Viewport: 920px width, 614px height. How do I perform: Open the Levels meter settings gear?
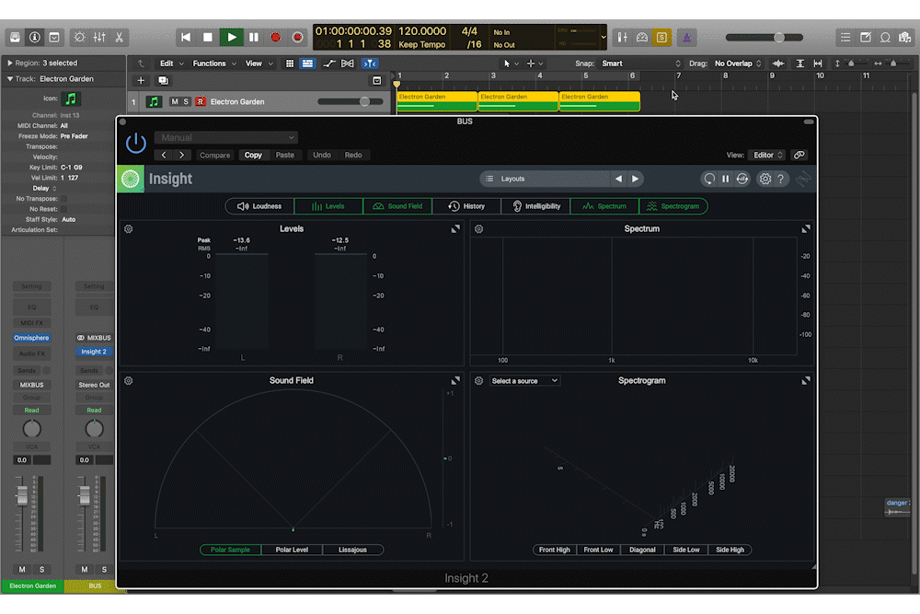point(129,229)
